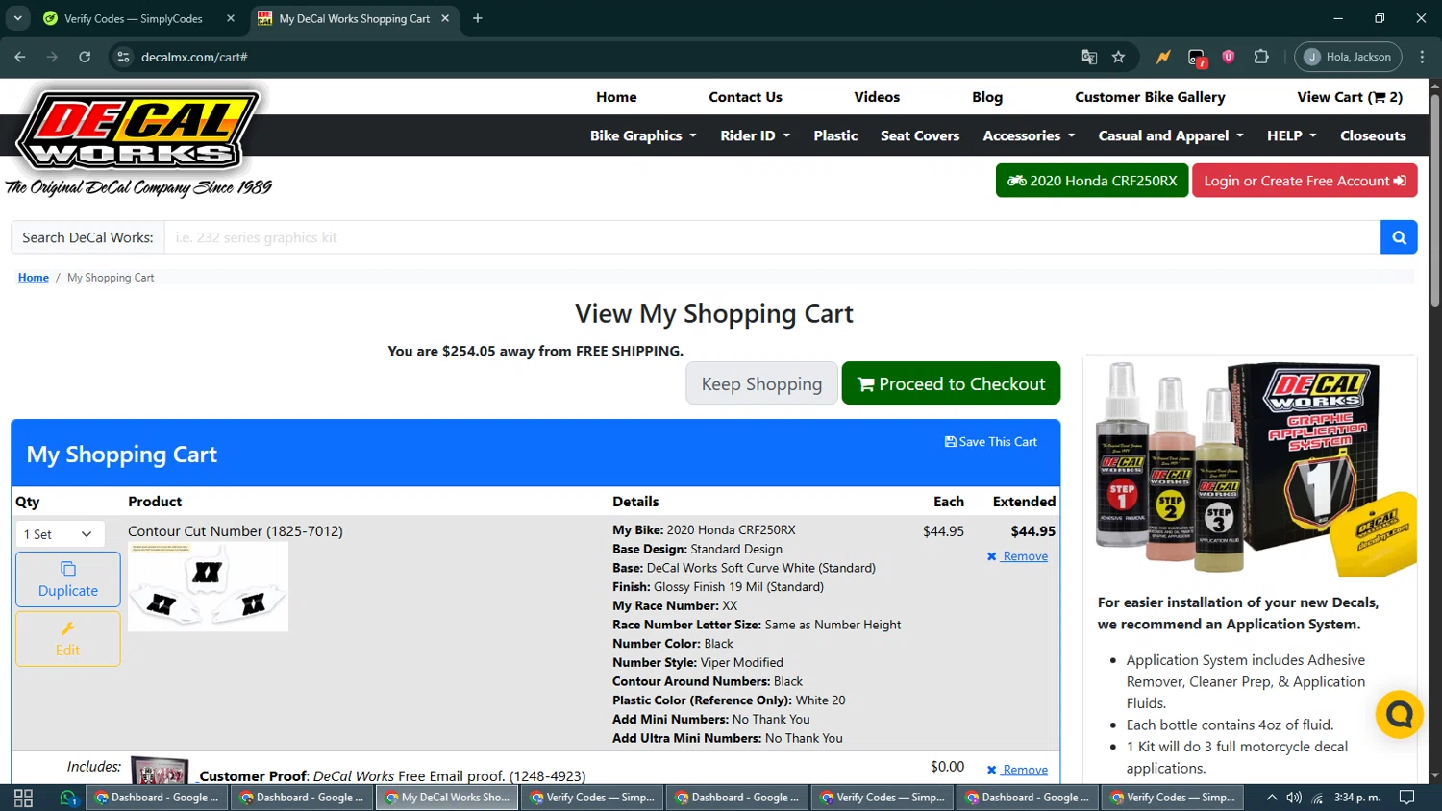
Task: Edit the Contour Cut Number item
Action: pyautogui.click(x=68, y=639)
